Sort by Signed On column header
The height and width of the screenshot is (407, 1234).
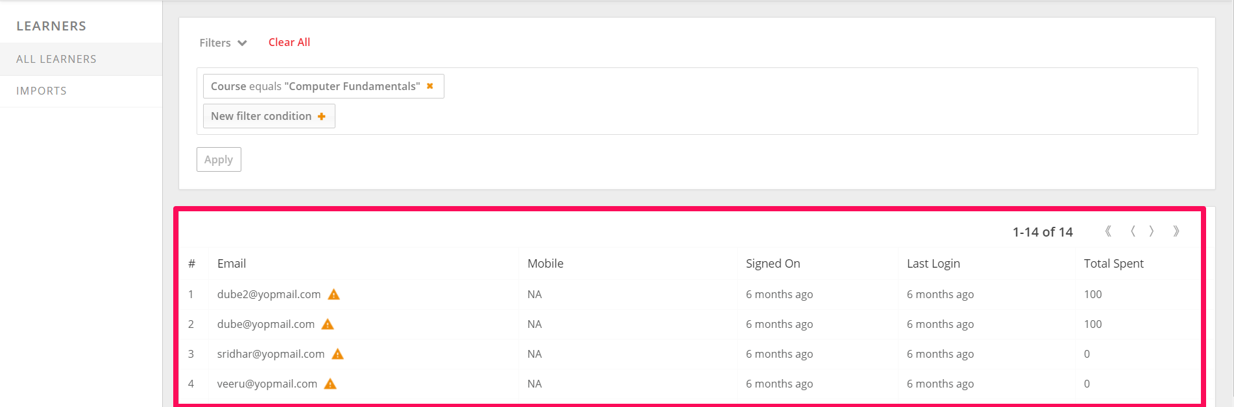[x=773, y=264]
